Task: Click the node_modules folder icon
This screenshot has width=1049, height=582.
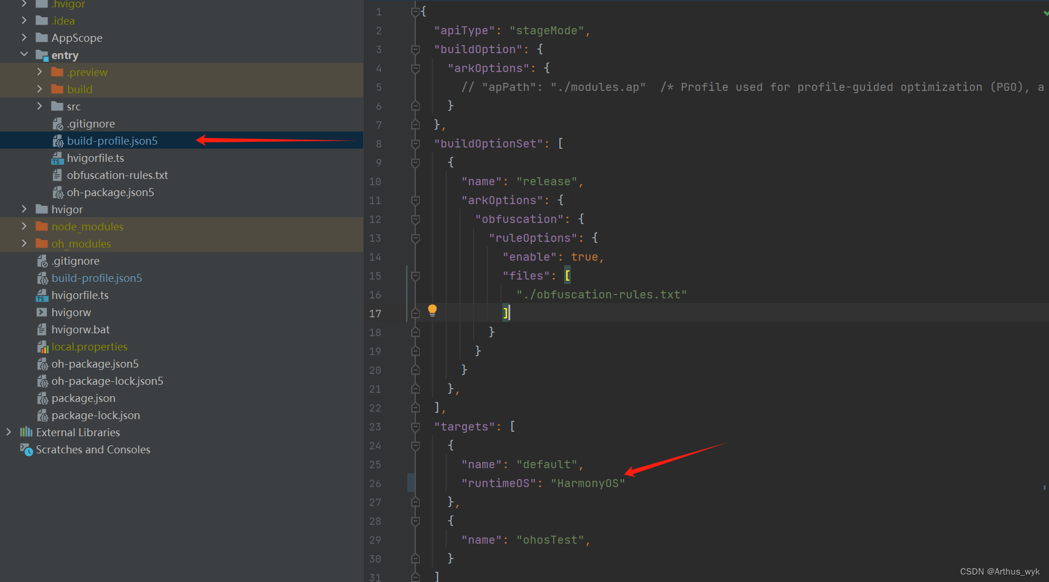Action: pyautogui.click(x=42, y=226)
